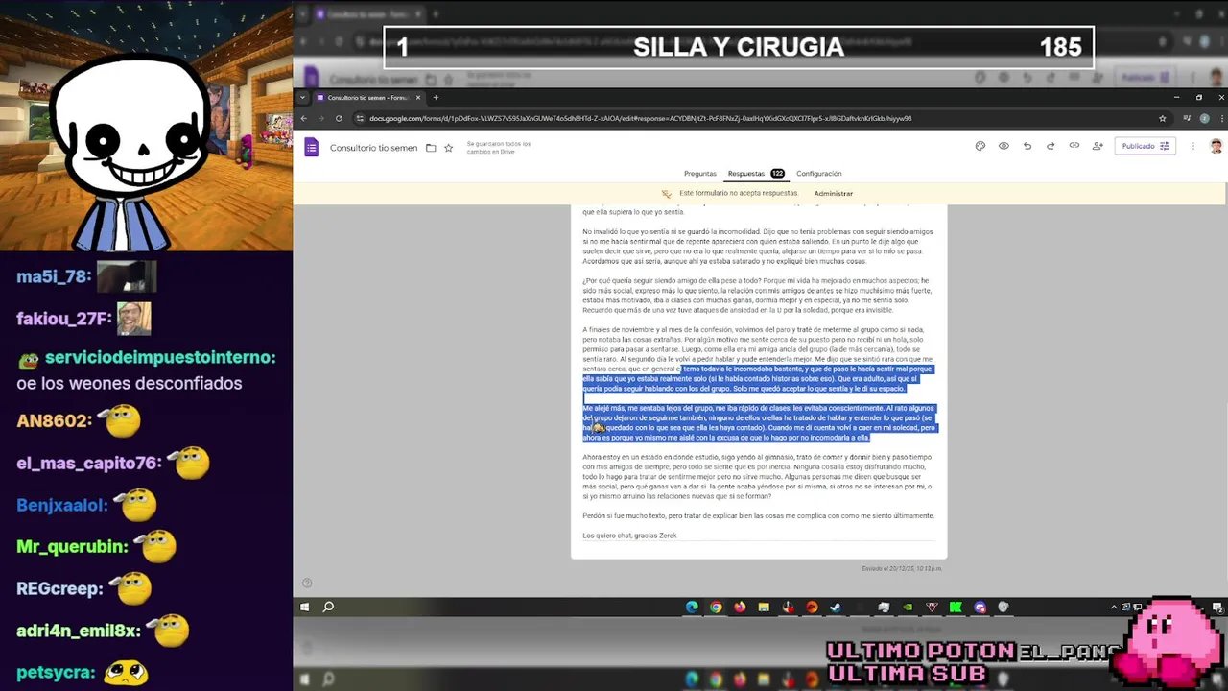Open the three-dot more options menu

1193,146
